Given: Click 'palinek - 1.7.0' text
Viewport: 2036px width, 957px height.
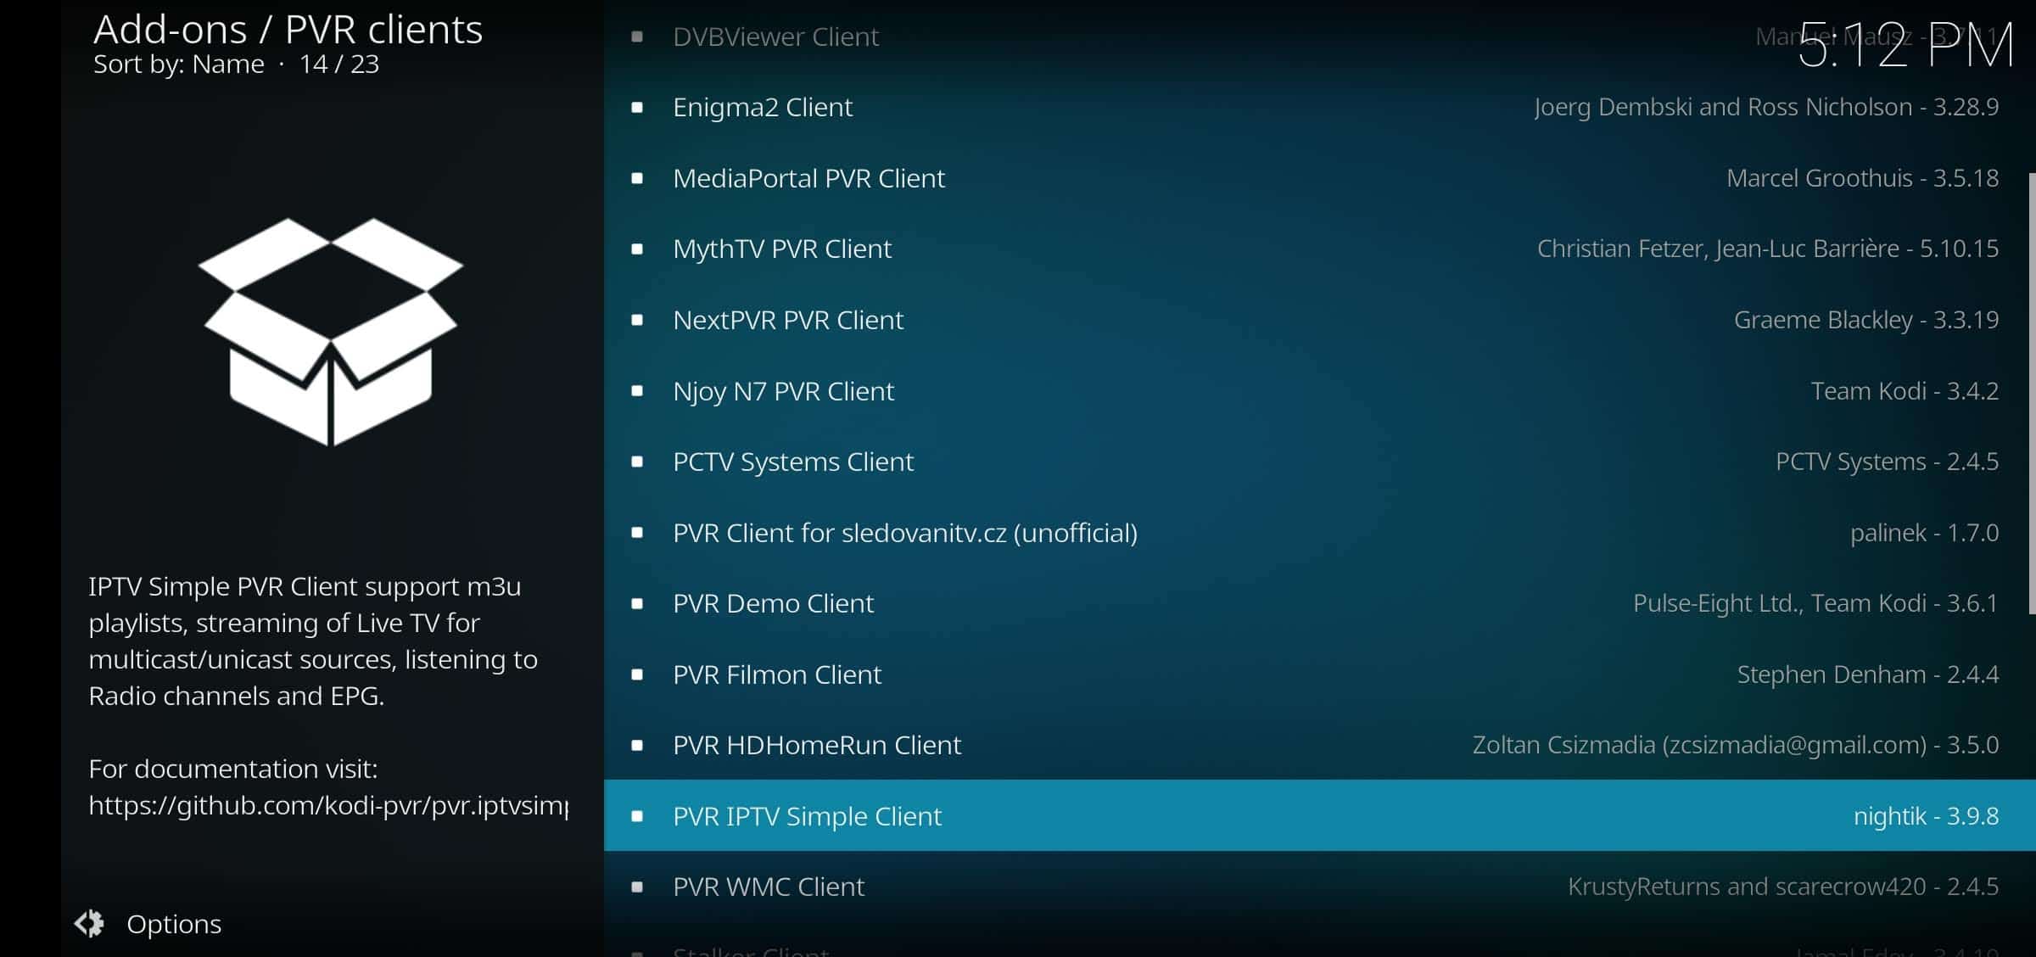Looking at the screenshot, I should pos(1924,533).
